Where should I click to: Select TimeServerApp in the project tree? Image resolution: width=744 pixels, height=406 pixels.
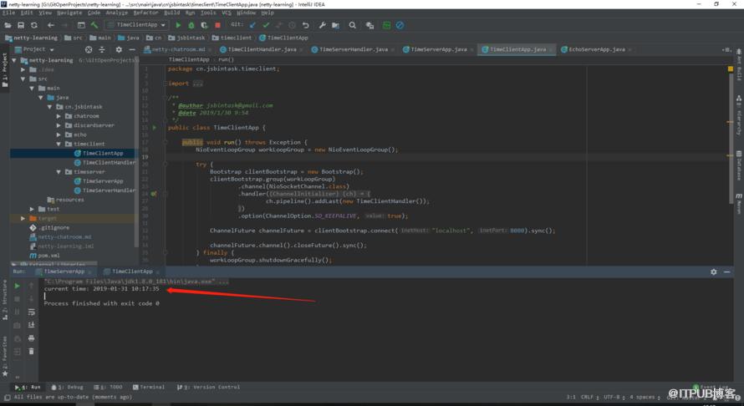99,181
